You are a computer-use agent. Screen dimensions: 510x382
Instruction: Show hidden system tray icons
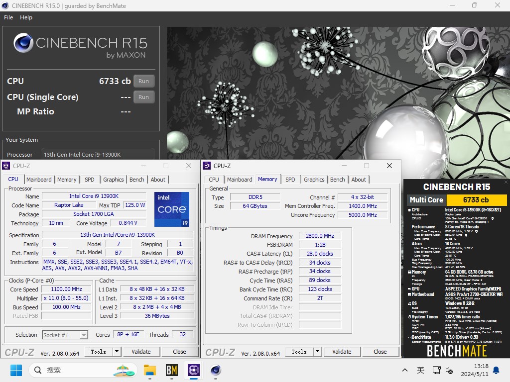[405, 370]
